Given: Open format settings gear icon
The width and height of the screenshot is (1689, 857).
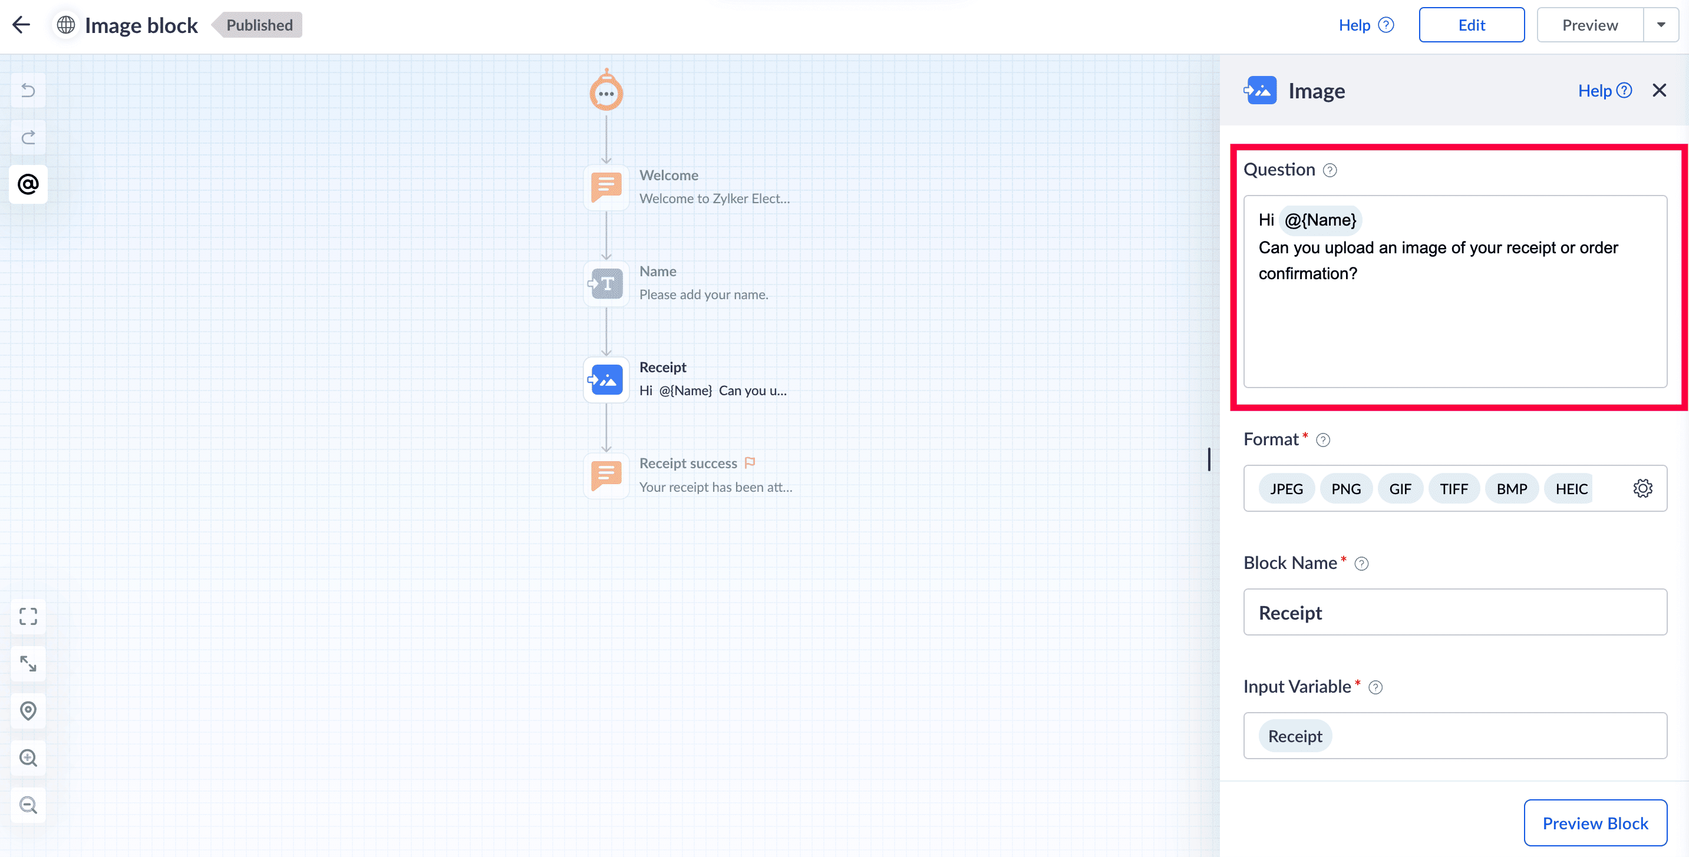Looking at the screenshot, I should click(x=1642, y=488).
